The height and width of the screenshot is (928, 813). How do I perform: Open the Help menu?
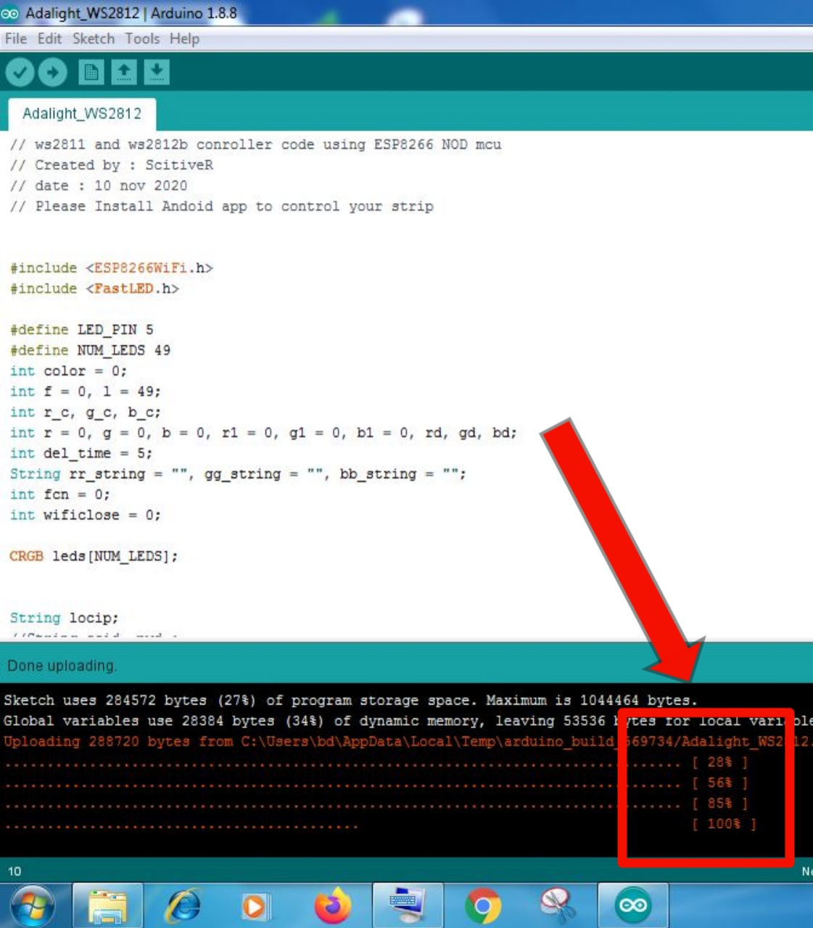coord(184,38)
